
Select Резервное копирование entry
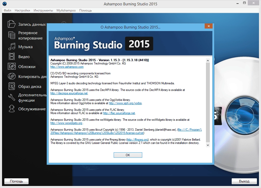[31, 35]
